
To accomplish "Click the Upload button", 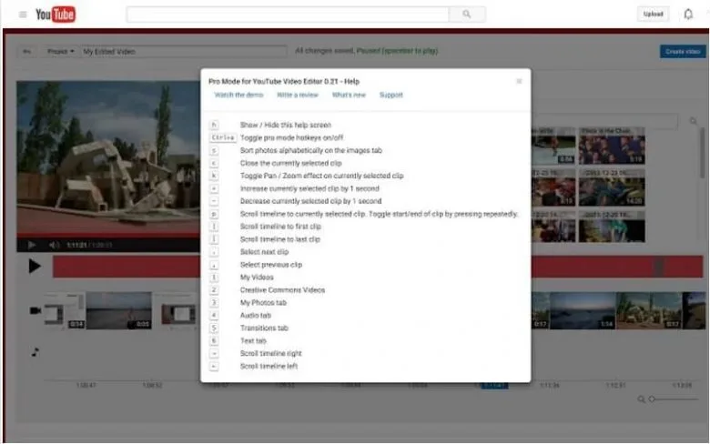I will coord(653,15).
